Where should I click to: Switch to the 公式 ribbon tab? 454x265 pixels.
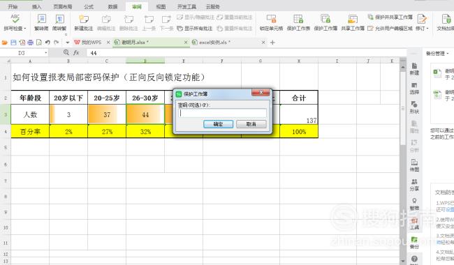(89, 6)
